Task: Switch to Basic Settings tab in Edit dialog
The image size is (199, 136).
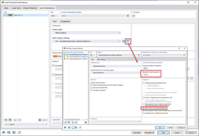Action: 101,59
